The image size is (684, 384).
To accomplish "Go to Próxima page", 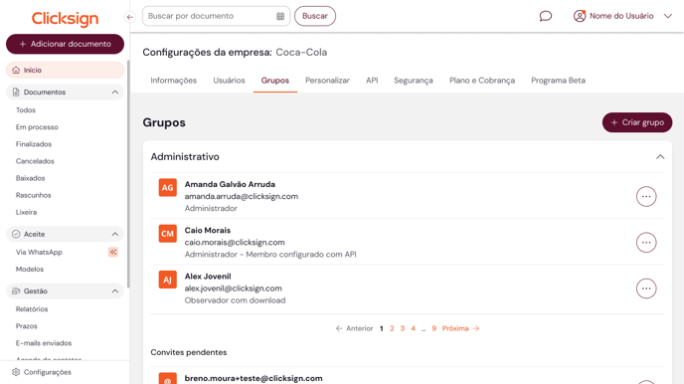I will 460,328.
